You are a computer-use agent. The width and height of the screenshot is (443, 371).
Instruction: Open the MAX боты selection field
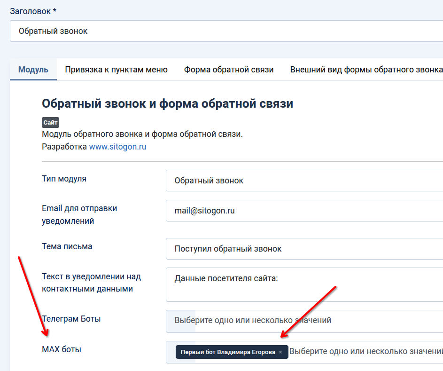pos(365,352)
